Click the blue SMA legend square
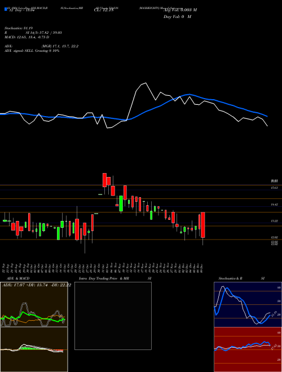282x372 pixels. point(6,10)
